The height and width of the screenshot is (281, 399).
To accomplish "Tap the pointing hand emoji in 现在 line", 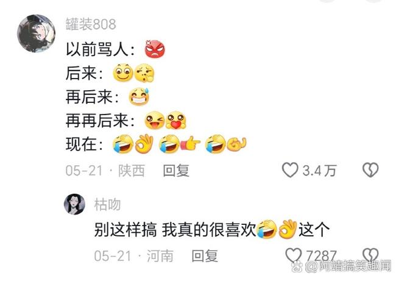I will click(190, 144).
